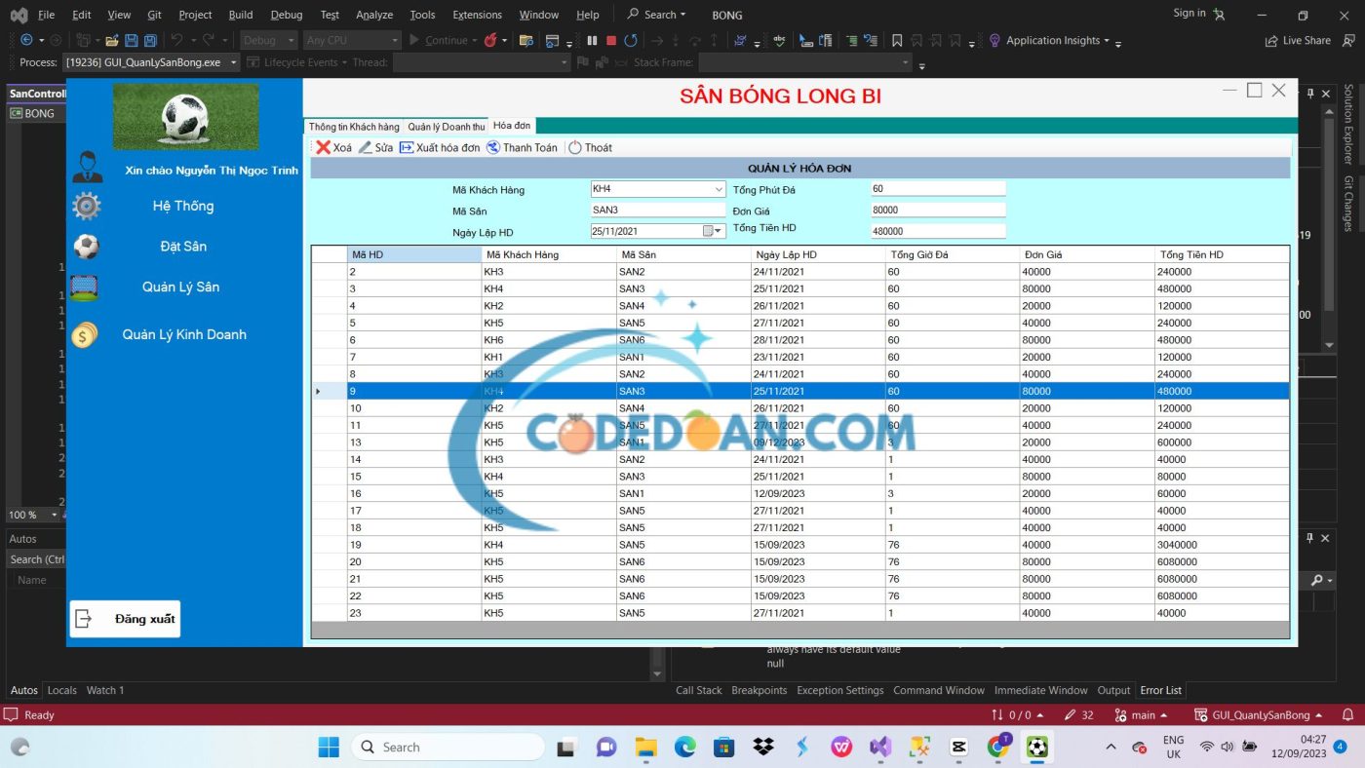Viewport: 1365px width, 768px height.
Task: Click the Xuất hóa đơn export button
Action: (440, 148)
